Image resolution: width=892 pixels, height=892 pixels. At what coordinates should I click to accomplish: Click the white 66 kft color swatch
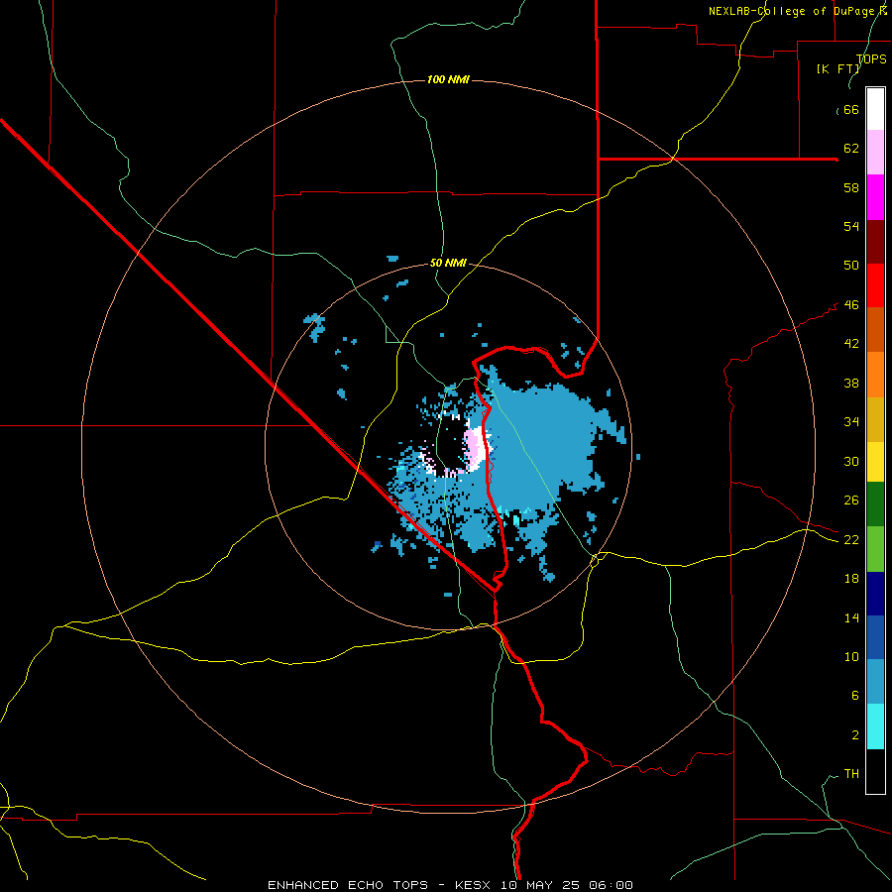click(875, 109)
